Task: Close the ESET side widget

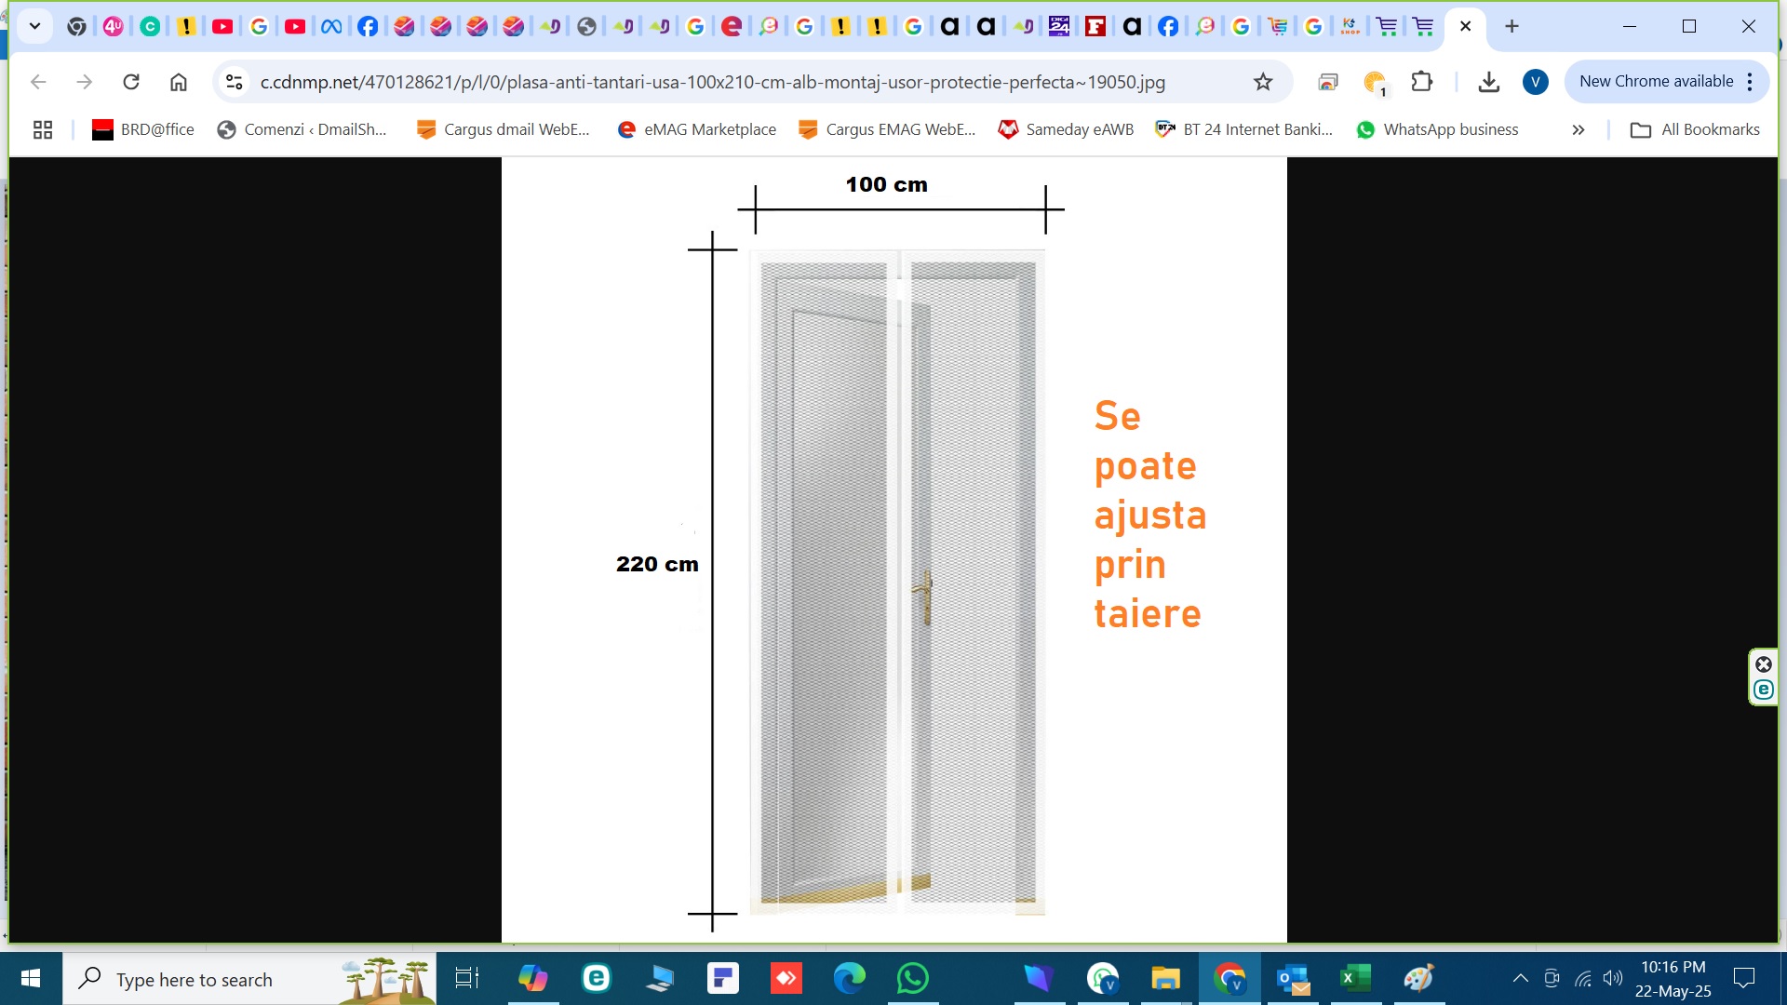Action: 1763,664
